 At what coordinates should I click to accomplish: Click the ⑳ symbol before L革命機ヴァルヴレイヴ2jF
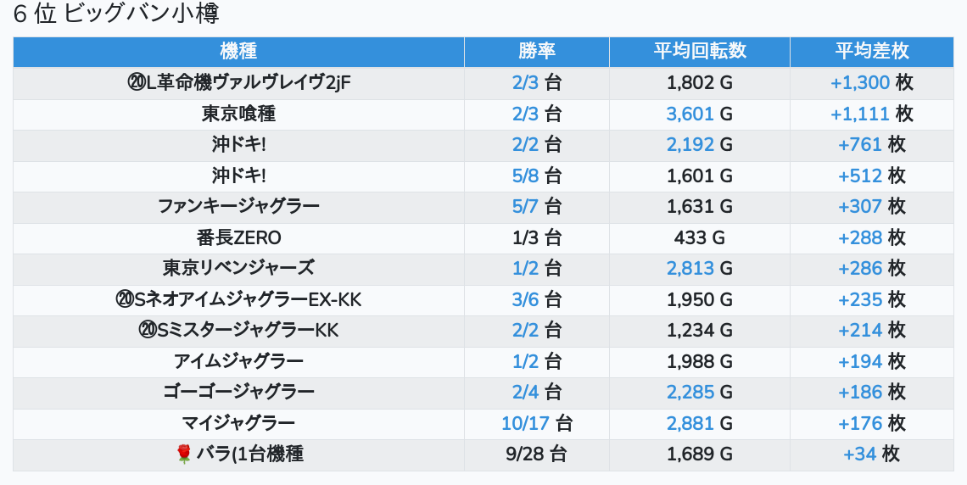coord(137,83)
